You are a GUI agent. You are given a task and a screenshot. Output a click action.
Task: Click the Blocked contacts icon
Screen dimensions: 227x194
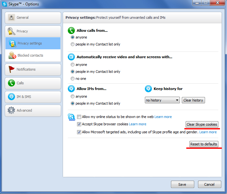click(12, 55)
